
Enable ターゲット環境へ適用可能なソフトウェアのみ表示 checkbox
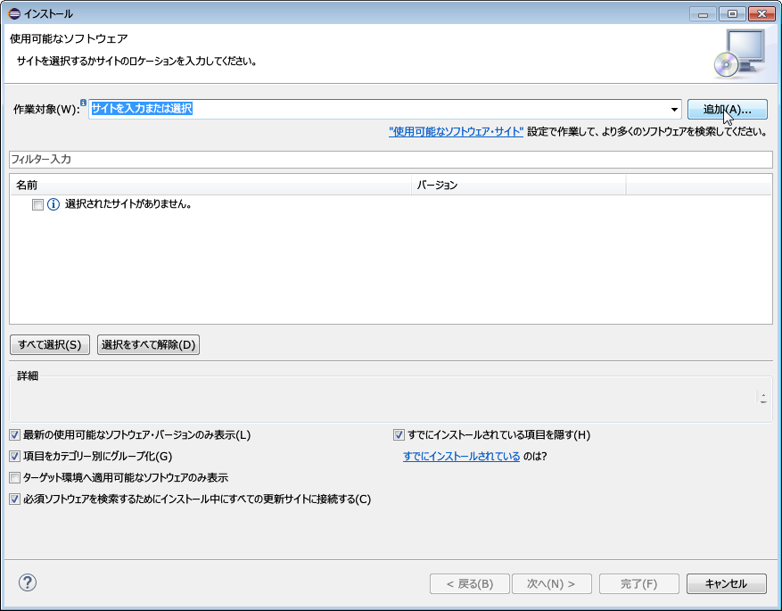click(x=15, y=477)
